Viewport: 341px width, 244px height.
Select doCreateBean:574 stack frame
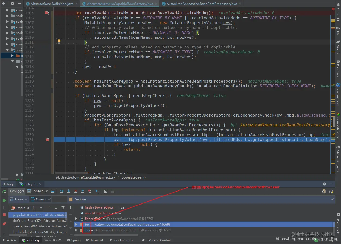click(38, 221)
